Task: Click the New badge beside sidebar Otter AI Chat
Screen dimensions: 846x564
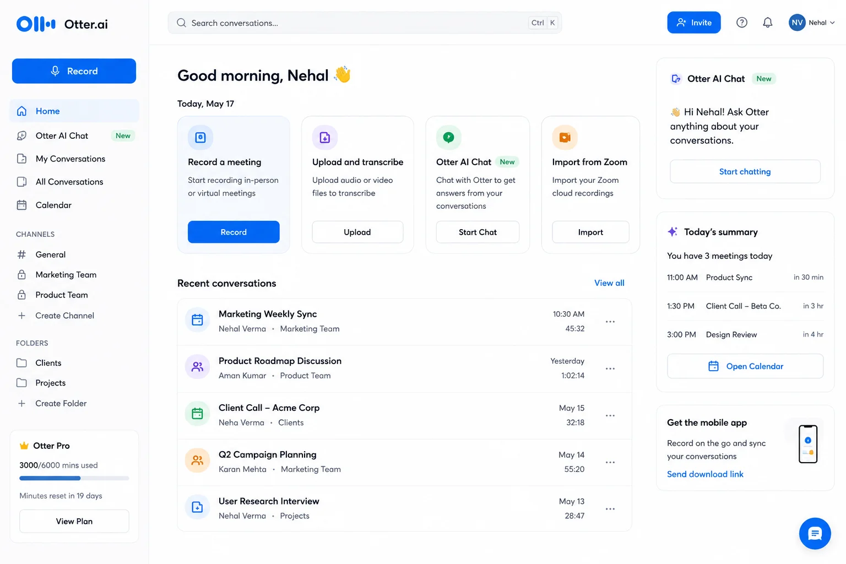Action: [x=123, y=135]
